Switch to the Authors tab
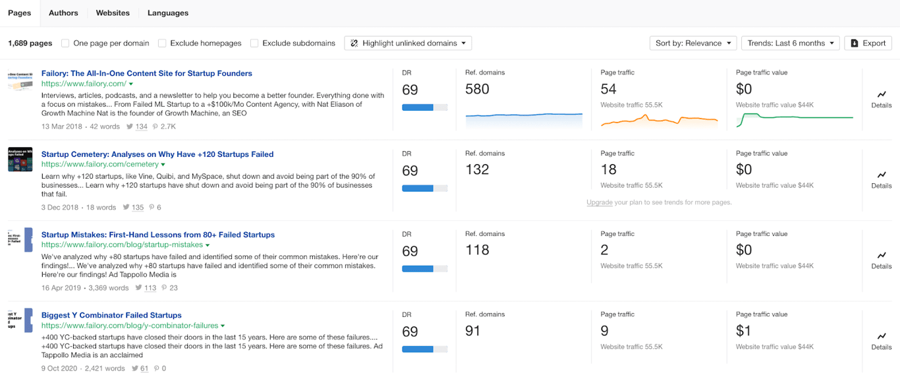Screen dimensions: 900x381 click(x=63, y=13)
